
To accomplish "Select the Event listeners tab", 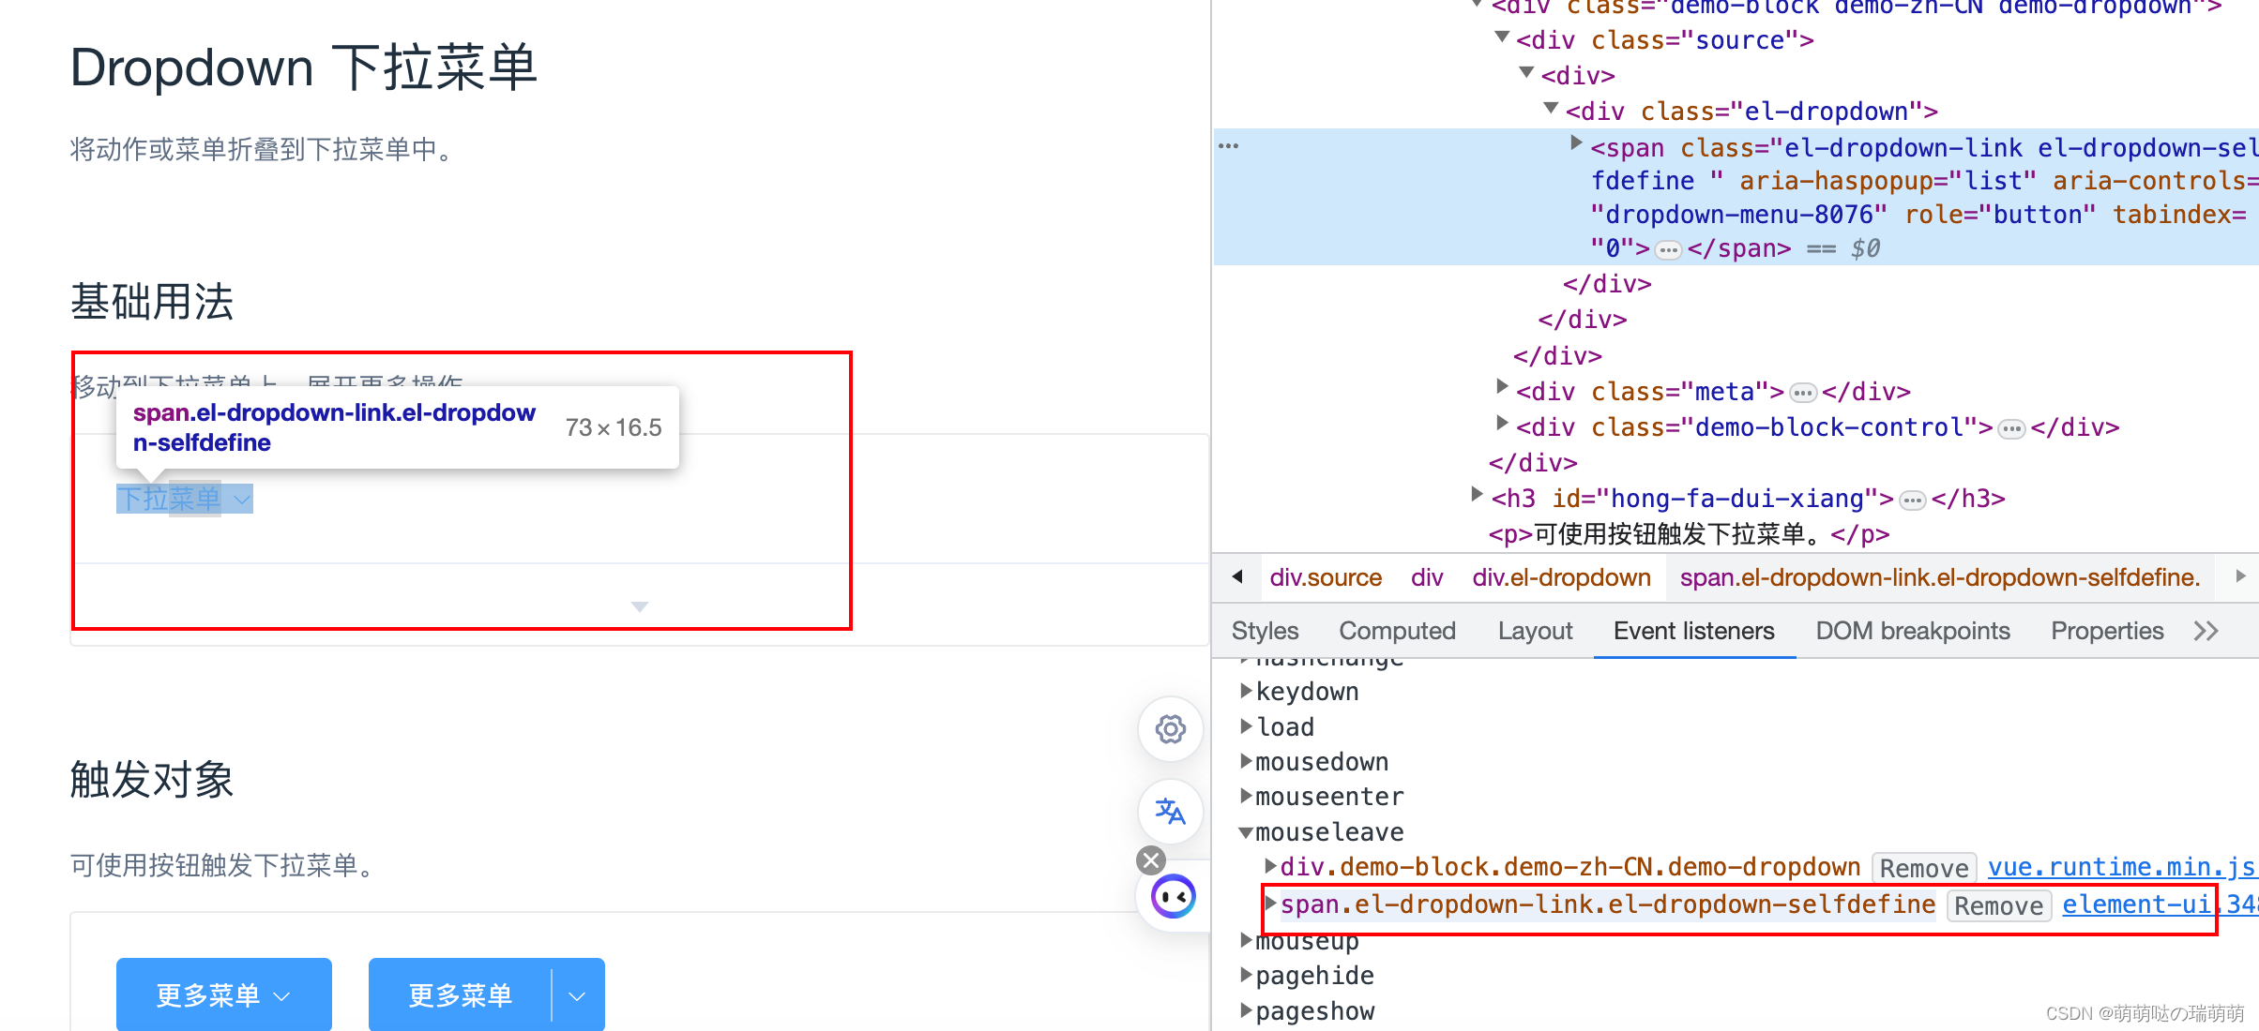I will tap(1694, 631).
